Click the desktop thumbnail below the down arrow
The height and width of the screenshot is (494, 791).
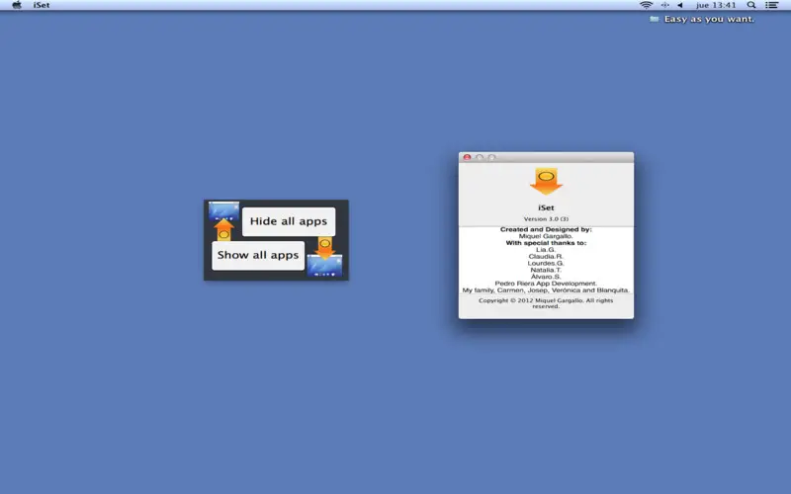[x=324, y=266]
